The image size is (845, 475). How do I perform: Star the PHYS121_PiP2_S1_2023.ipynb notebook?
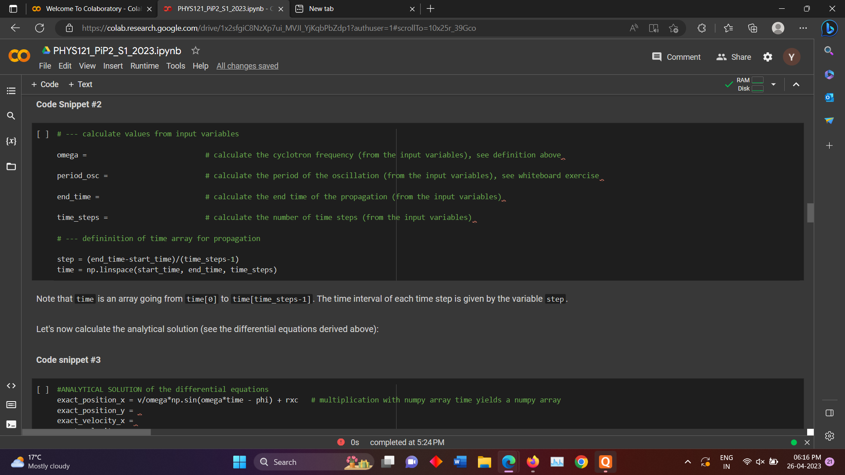click(195, 51)
